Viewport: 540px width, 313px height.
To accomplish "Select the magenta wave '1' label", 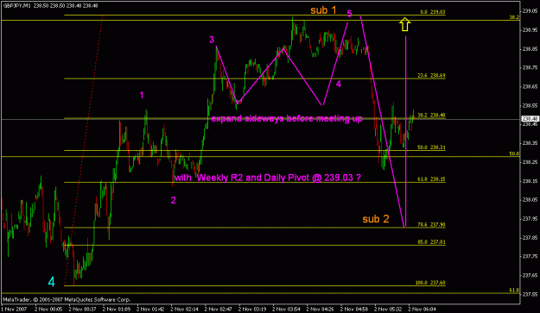I will click(x=142, y=95).
